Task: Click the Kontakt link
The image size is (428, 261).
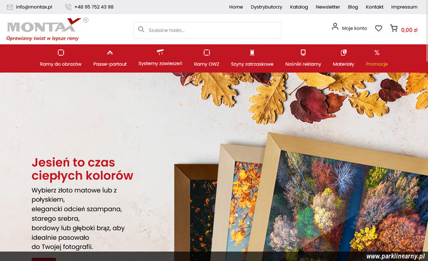Action: click(x=374, y=7)
